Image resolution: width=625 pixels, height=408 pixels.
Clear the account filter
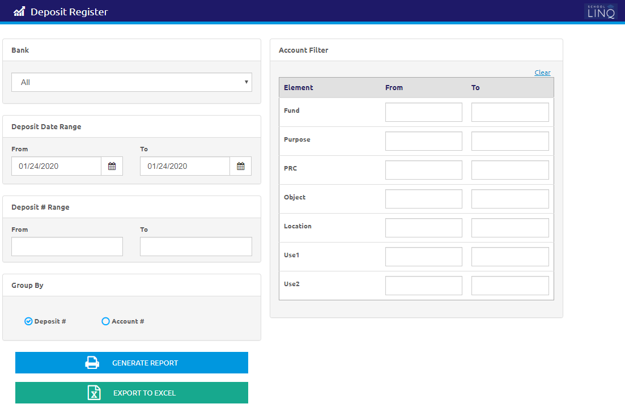542,73
